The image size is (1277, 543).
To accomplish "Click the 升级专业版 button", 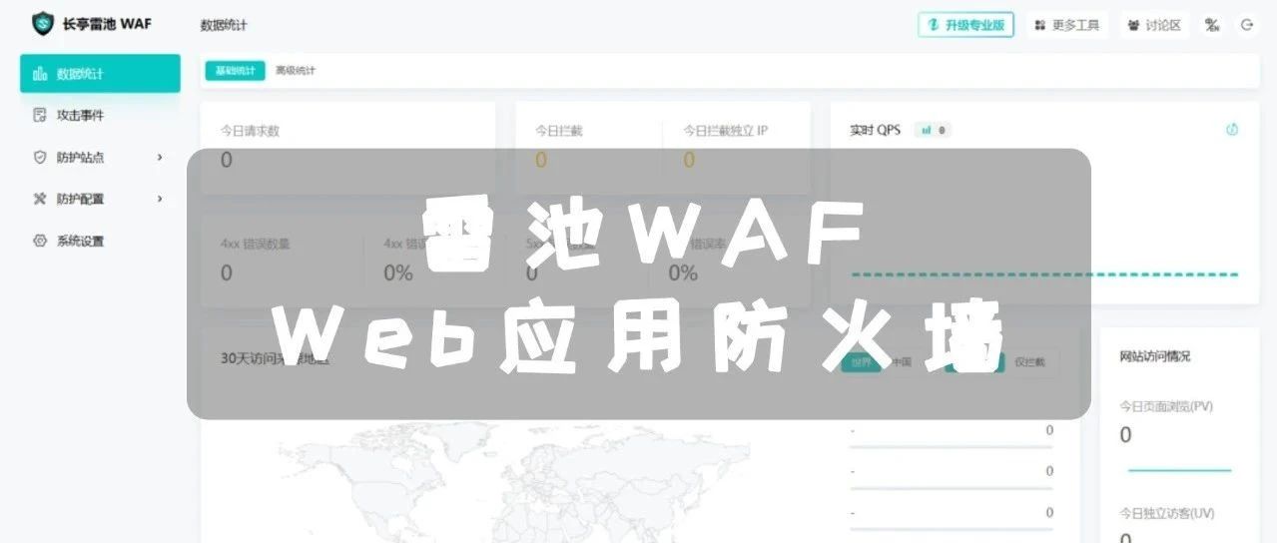I will (x=965, y=25).
